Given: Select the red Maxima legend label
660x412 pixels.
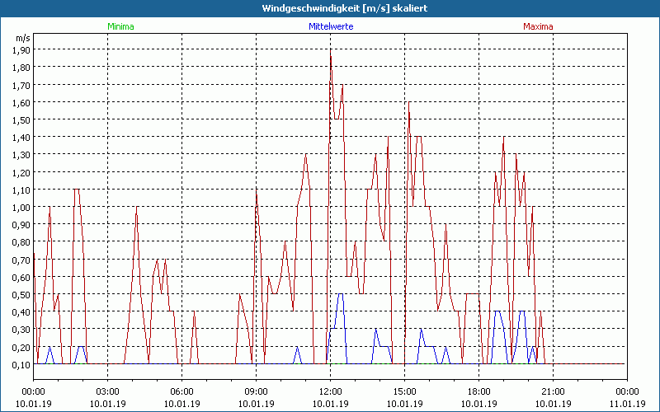Looking at the screenshot, I should pos(538,26).
